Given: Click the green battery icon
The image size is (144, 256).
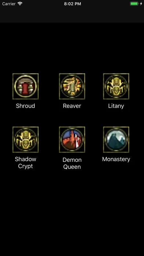Looking at the screenshot, I should (x=134, y=4).
